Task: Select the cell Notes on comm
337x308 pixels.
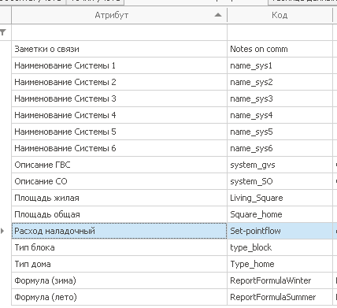Action: pyautogui.click(x=280, y=49)
